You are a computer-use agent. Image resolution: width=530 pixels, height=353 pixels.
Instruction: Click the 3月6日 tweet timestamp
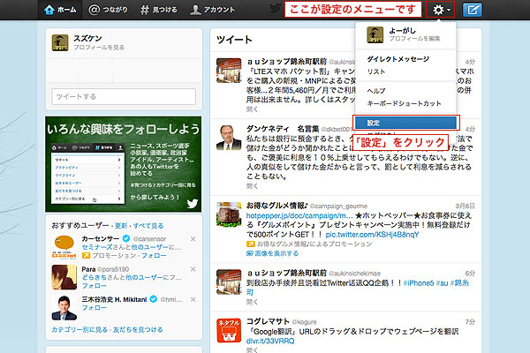pyautogui.click(x=465, y=206)
